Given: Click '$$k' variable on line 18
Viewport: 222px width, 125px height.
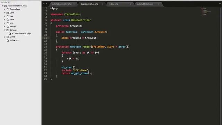Looking at the screenshot, I should point(69,59).
